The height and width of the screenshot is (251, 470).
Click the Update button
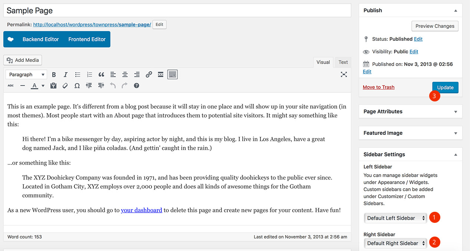pos(445,87)
